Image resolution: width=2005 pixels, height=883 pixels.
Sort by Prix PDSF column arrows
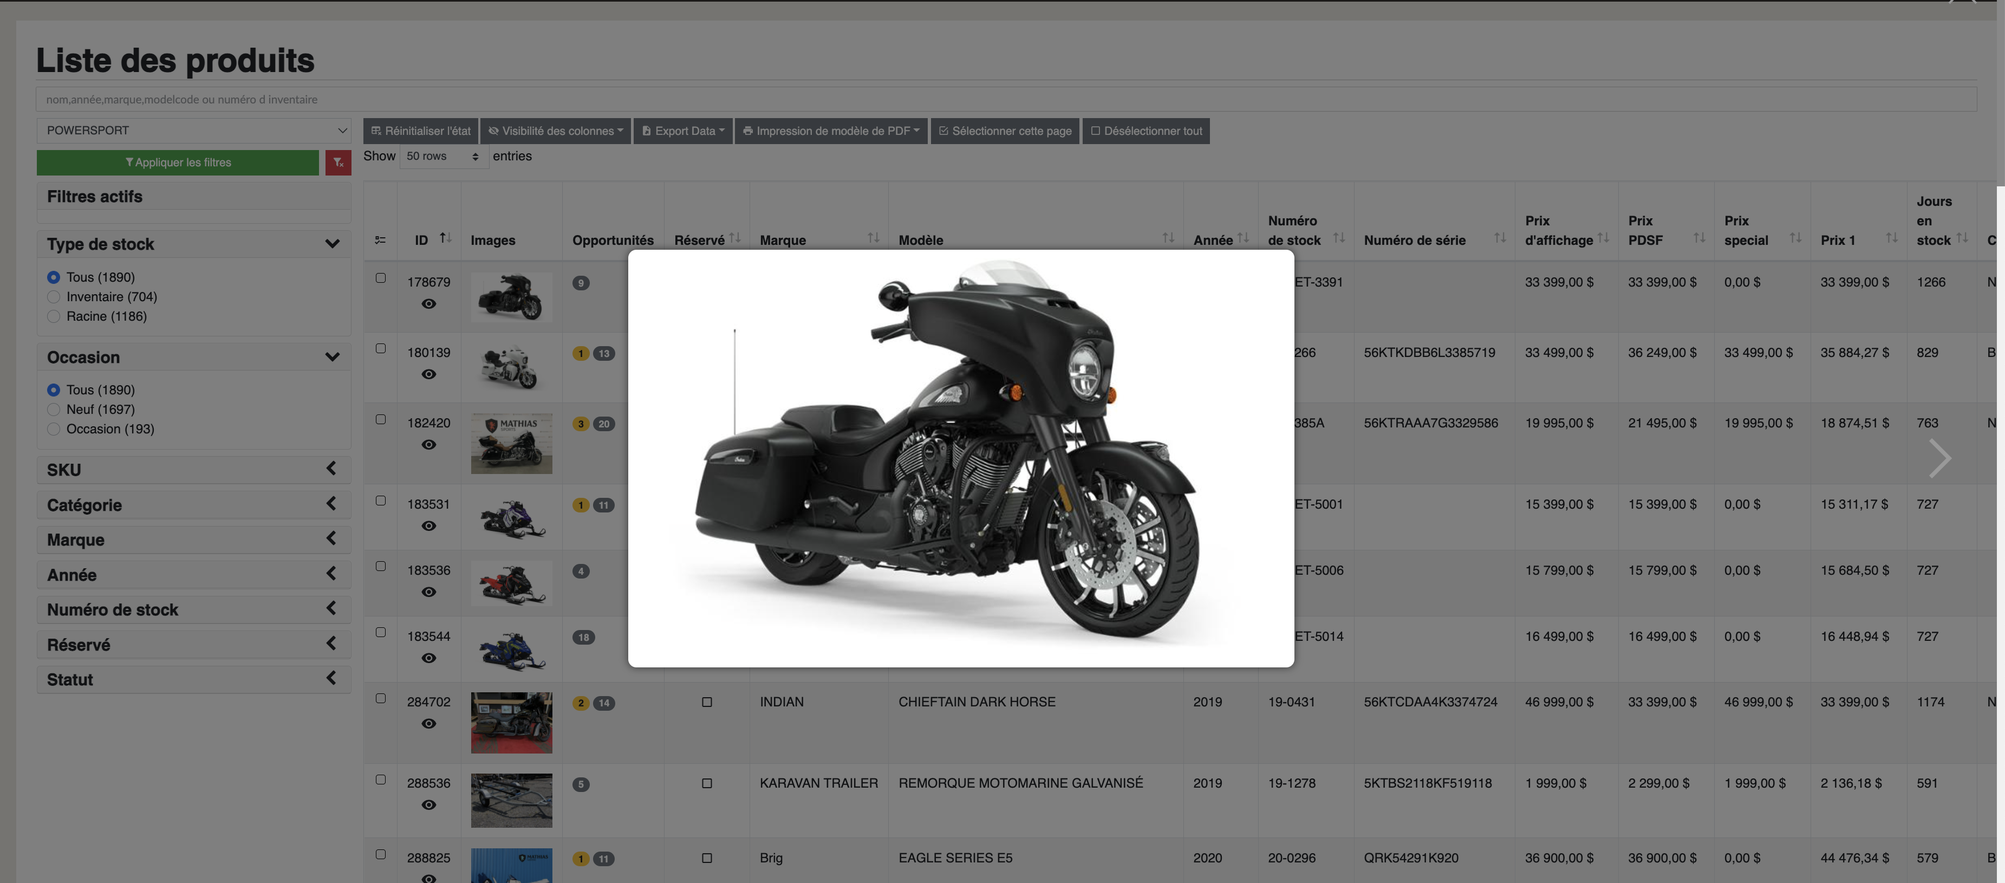1699,237
